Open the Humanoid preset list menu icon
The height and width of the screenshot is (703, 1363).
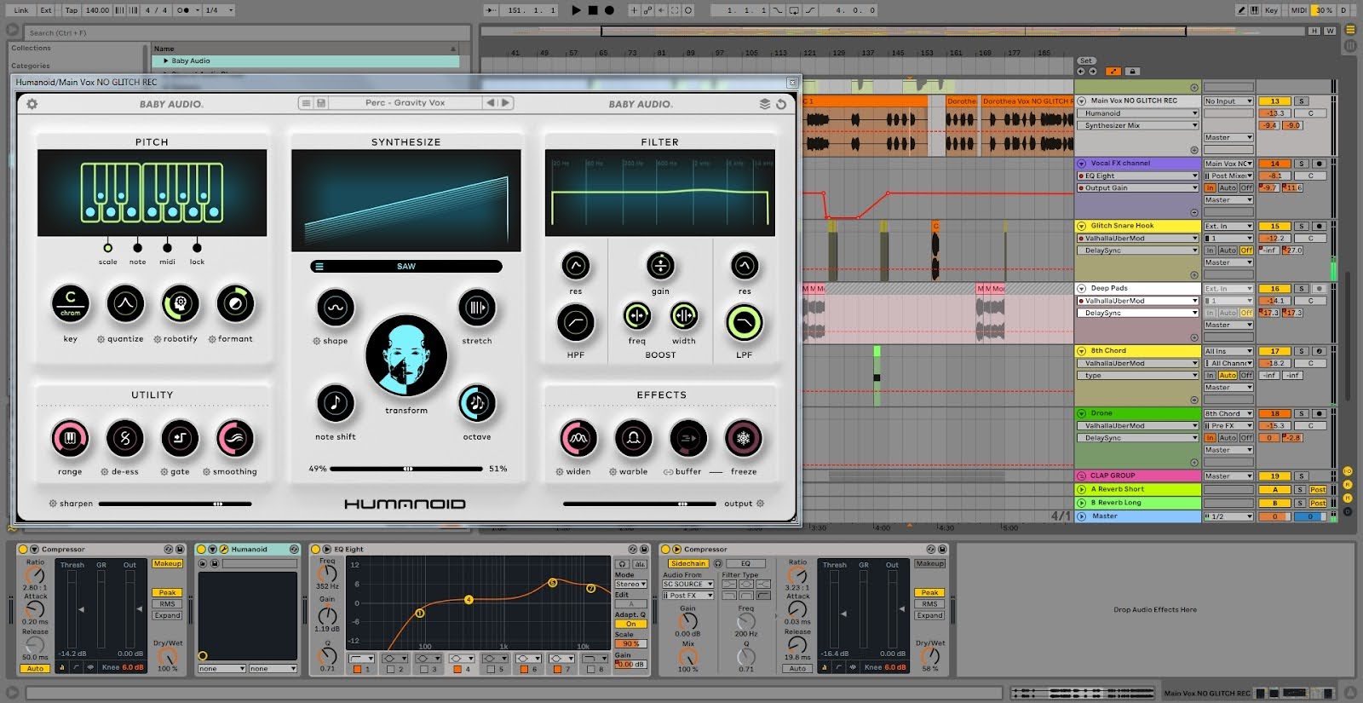pos(306,103)
